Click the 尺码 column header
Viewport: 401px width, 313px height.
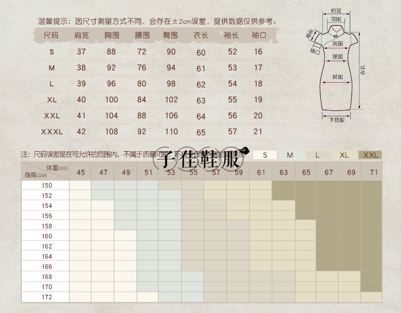51,36
